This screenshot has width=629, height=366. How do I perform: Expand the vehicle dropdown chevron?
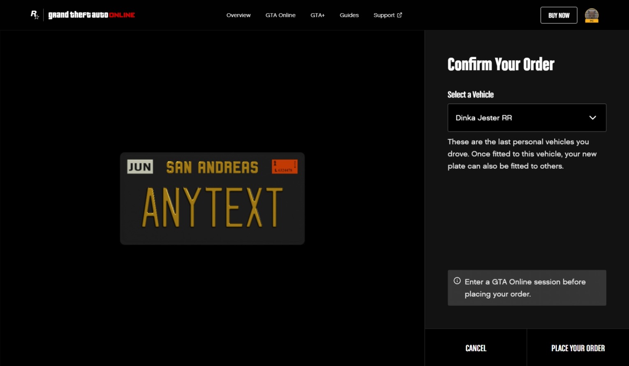[592, 117]
